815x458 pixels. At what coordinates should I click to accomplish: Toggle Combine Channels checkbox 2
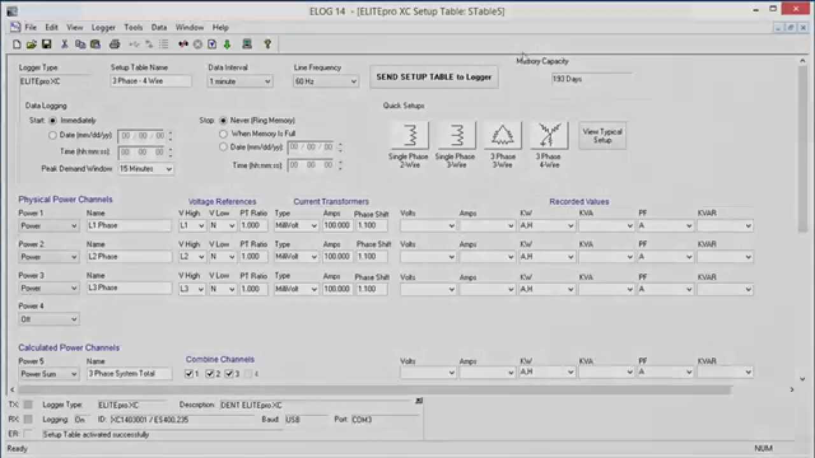(210, 373)
